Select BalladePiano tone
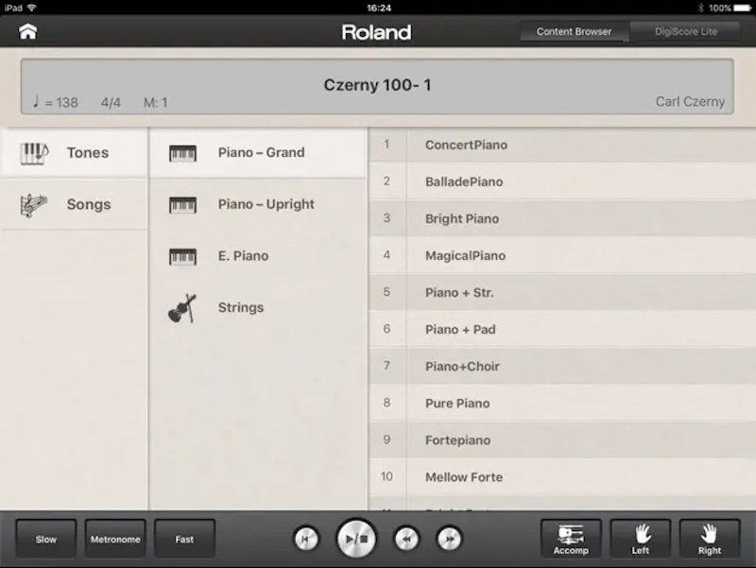 [562, 181]
